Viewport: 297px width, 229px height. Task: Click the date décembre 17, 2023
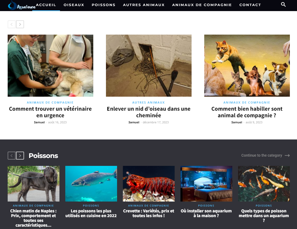[156, 122]
